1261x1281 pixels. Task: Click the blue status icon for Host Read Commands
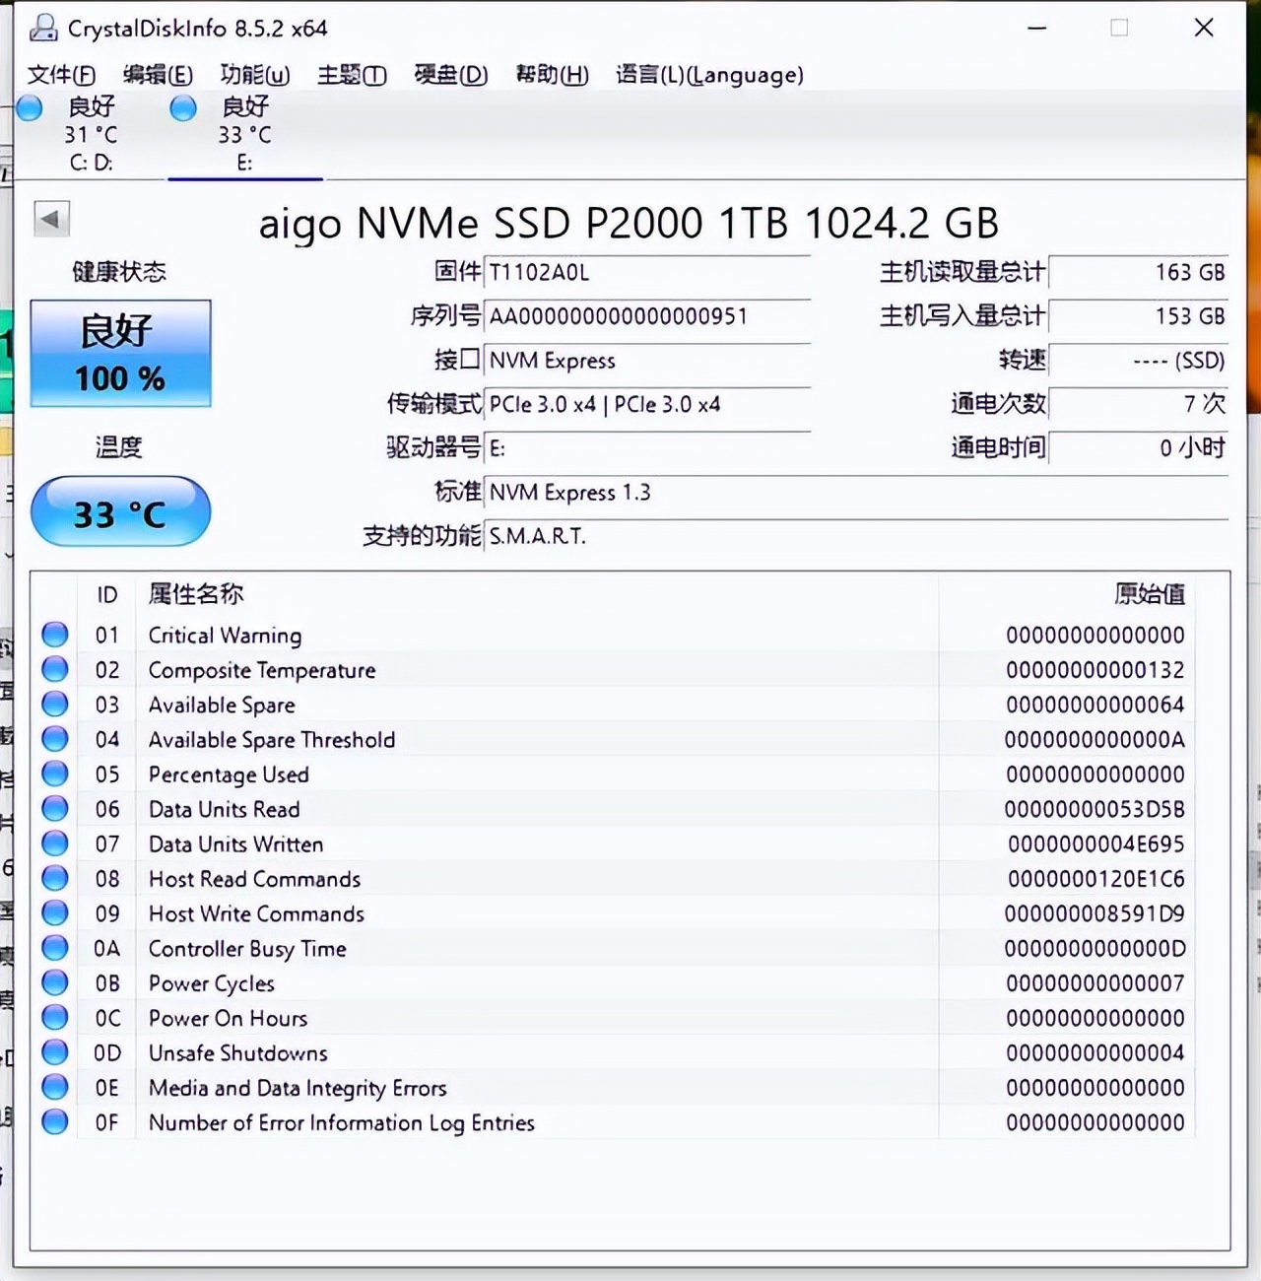[55, 878]
